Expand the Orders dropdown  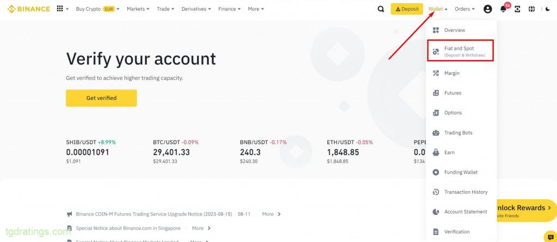(x=465, y=9)
